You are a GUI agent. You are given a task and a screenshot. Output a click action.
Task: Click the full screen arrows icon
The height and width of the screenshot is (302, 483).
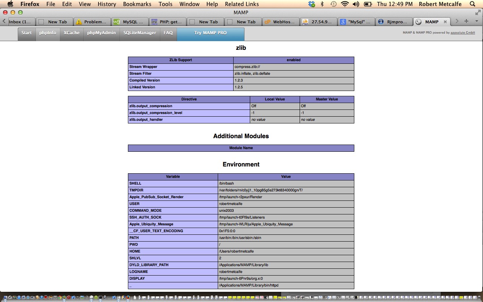[x=477, y=12]
